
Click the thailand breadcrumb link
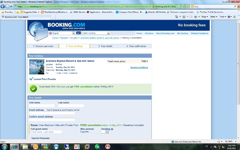64,38
